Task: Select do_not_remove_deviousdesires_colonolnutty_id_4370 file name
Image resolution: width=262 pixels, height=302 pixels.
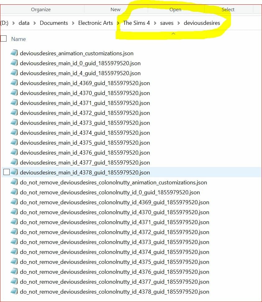Action: coord(115,212)
